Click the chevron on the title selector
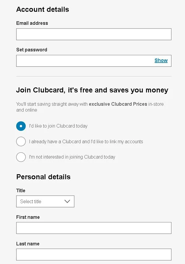Image resolution: width=185 pixels, height=264 pixels. 67,201
